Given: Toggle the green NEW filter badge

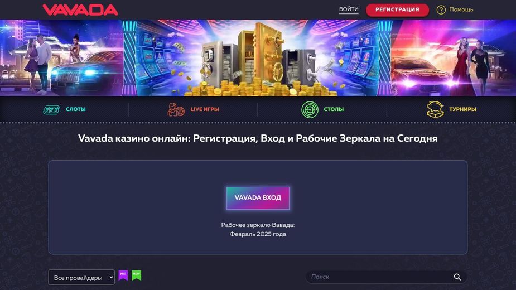Looking at the screenshot, I should 136,275.
